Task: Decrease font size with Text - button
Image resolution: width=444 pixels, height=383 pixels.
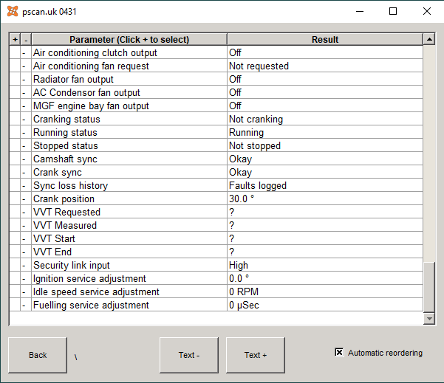Action: point(189,355)
